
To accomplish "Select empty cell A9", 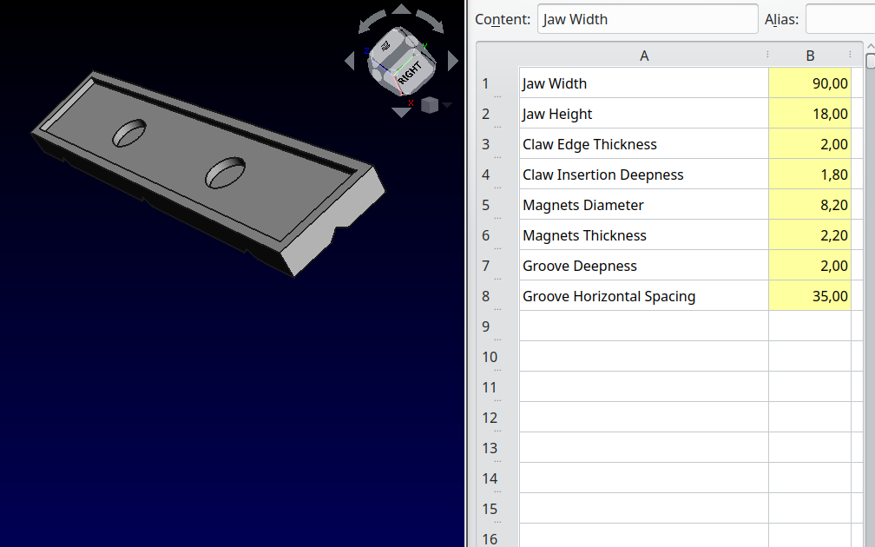I will pyautogui.click(x=644, y=326).
